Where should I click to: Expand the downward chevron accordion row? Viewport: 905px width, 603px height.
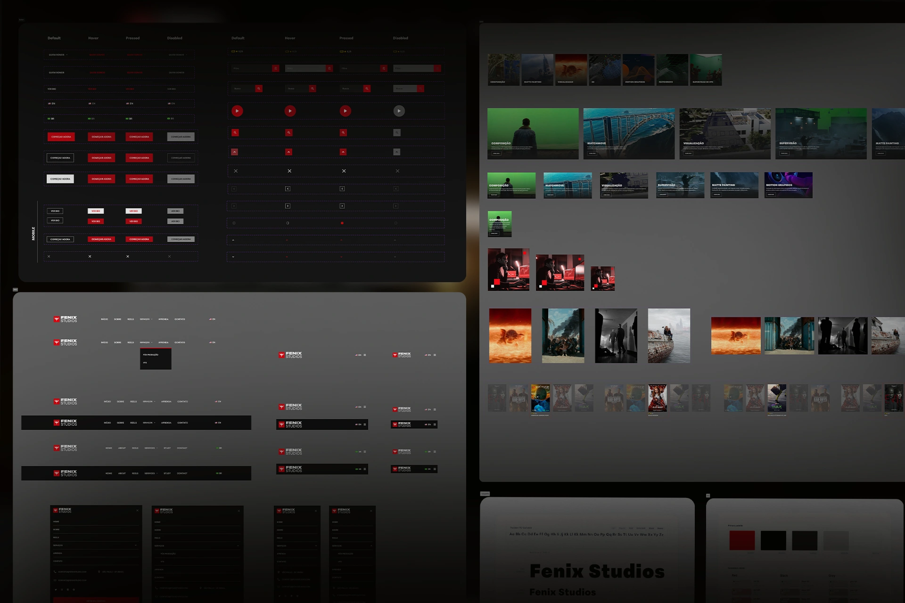[233, 256]
